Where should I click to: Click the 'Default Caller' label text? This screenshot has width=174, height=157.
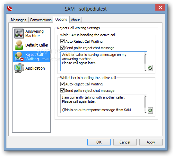point(37,45)
